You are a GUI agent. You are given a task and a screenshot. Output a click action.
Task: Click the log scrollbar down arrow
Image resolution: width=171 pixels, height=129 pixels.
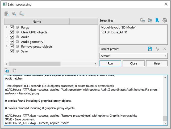pos(165,123)
